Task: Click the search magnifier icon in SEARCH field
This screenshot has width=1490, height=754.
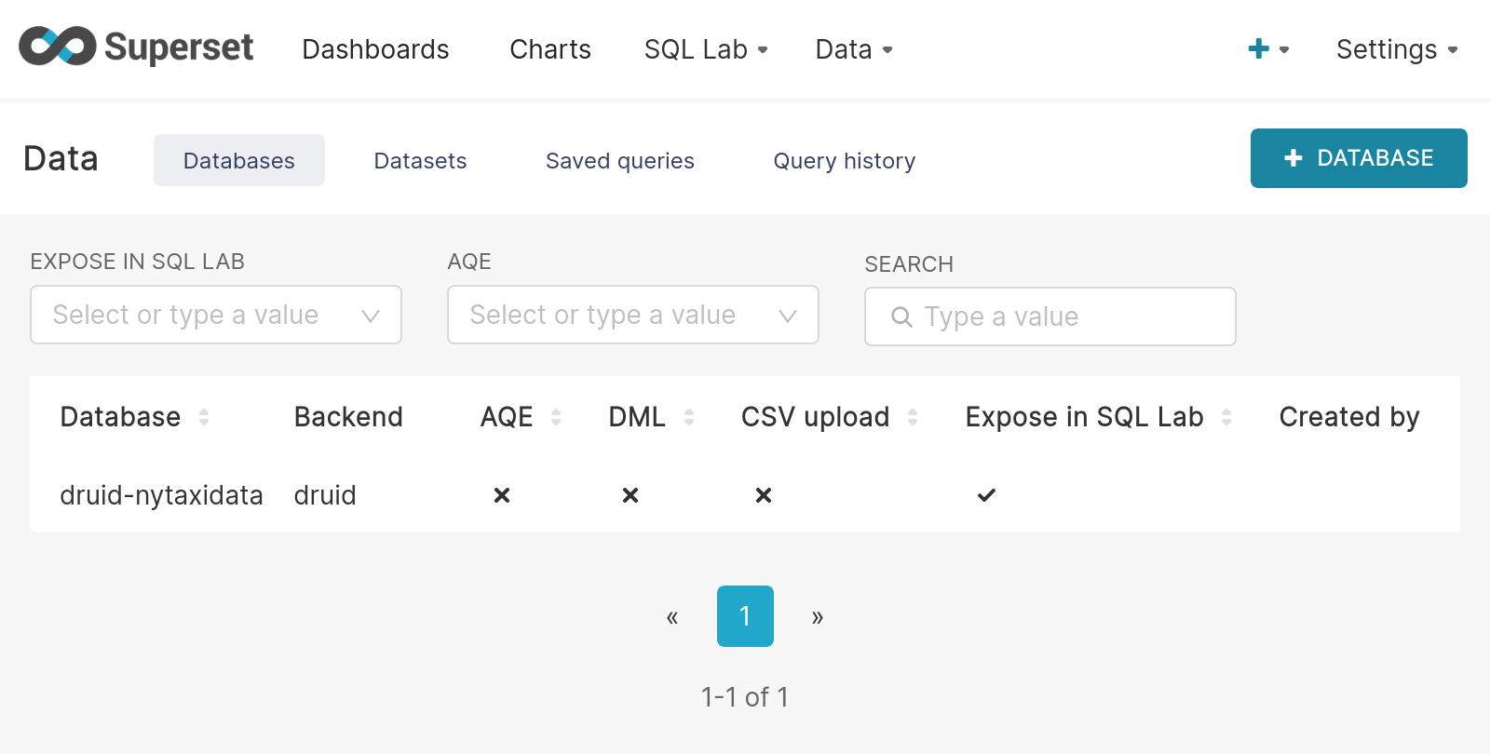Action: click(x=901, y=316)
